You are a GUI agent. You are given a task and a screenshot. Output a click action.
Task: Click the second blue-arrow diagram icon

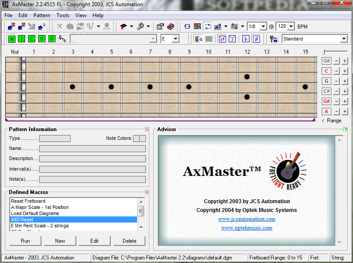coord(22,26)
